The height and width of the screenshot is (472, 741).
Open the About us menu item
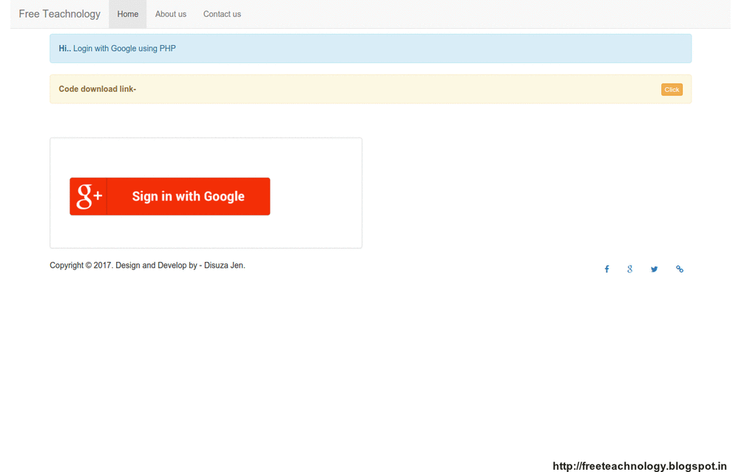(x=171, y=14)
